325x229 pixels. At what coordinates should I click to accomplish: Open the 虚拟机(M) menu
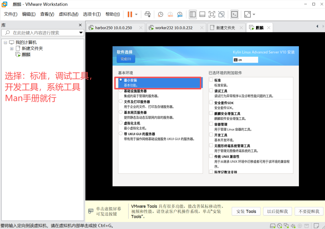click(69, 14)
